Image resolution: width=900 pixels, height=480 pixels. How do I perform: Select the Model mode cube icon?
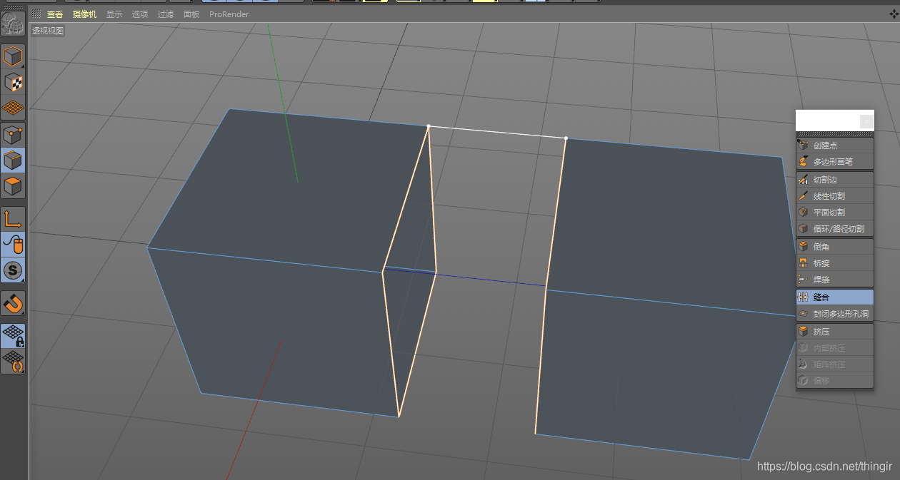click(13, 56)
